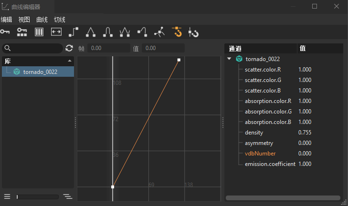Select the density channel
348x206 pixels.
pyautogui.click(x=254, y=133)
